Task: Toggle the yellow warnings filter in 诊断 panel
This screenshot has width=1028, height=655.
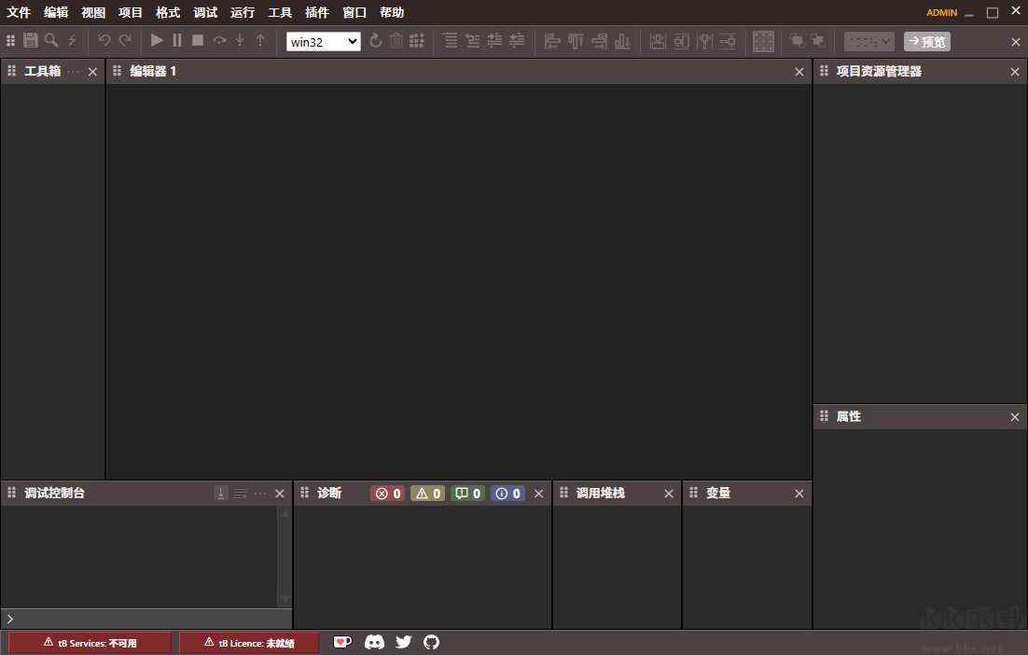Action: [x=427, y=494]
